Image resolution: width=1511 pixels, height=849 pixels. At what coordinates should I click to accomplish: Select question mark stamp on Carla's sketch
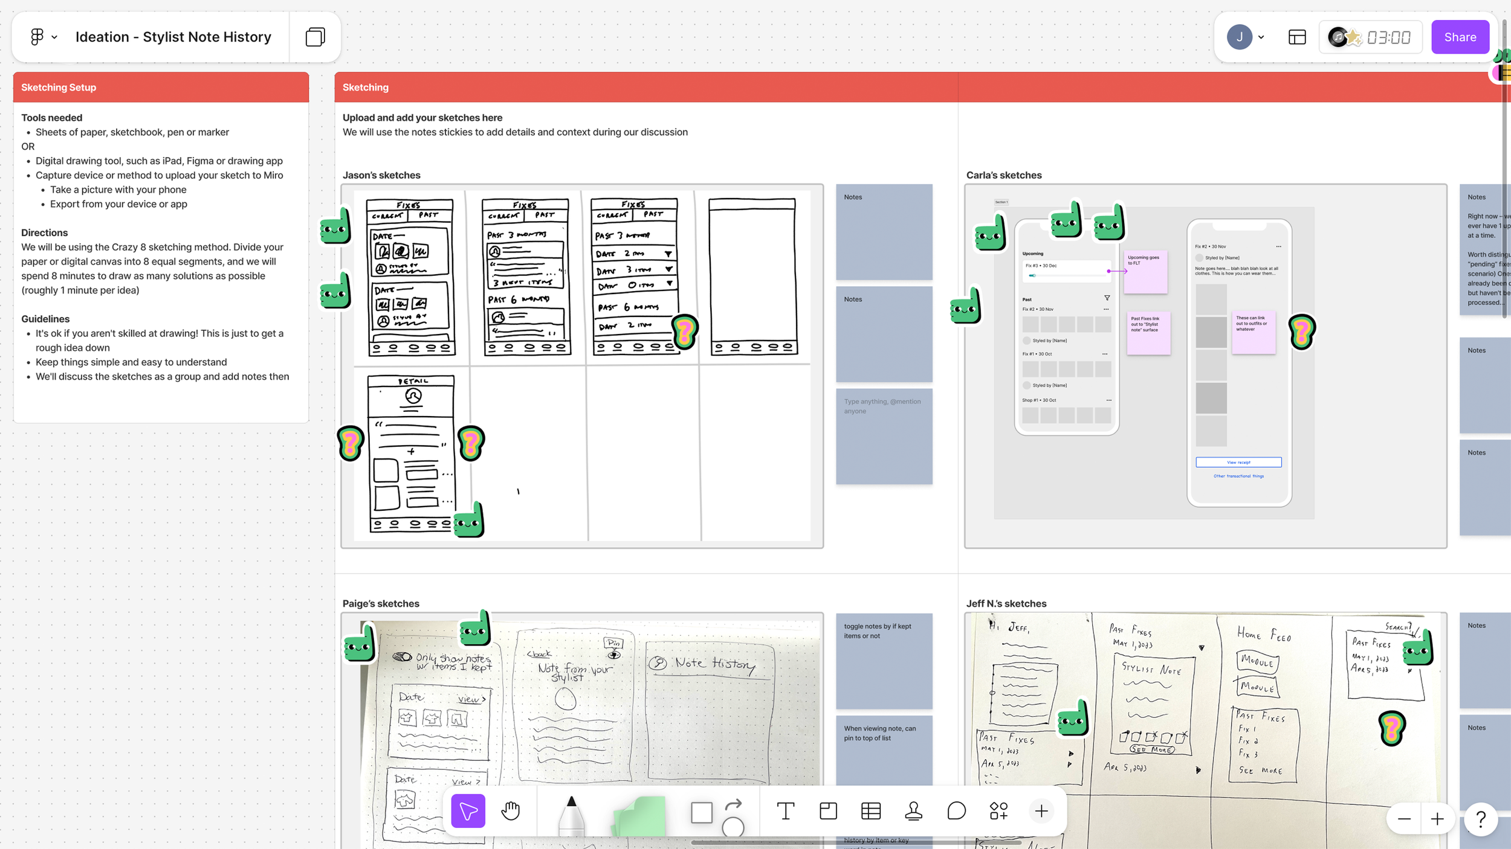click(x=1301, y=331)
